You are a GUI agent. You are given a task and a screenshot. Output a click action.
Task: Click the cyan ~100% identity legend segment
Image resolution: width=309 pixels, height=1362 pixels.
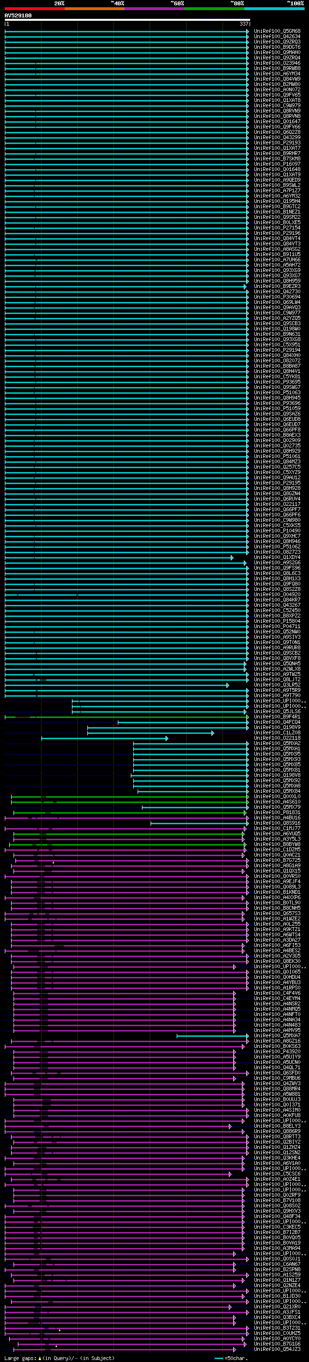click(x=275, y=9)
